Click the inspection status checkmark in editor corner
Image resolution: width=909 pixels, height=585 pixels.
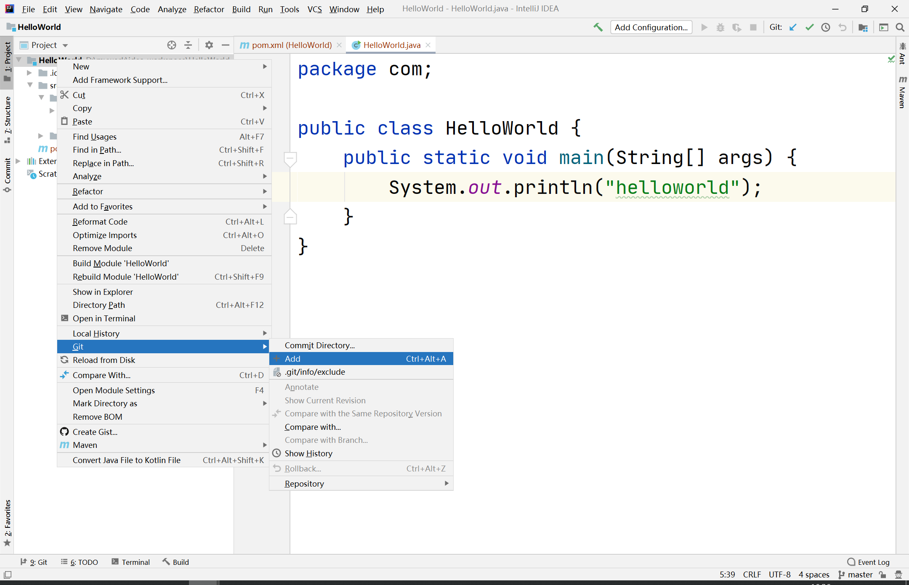click(891, 59)
